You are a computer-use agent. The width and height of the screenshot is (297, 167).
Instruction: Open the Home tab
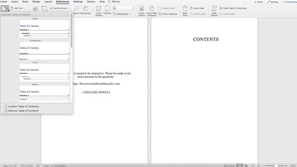[x=4, y=1]
